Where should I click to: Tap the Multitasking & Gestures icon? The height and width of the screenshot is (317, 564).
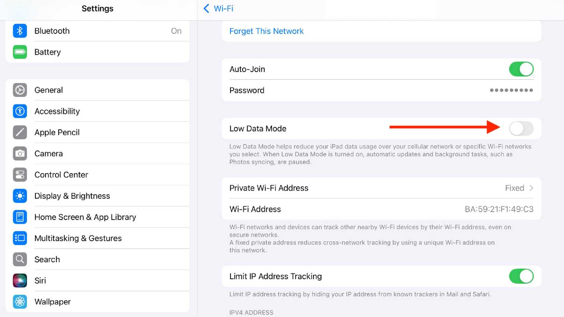pos(20,238)
